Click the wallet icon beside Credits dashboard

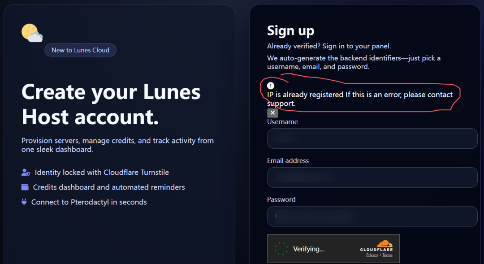point(25,187)
